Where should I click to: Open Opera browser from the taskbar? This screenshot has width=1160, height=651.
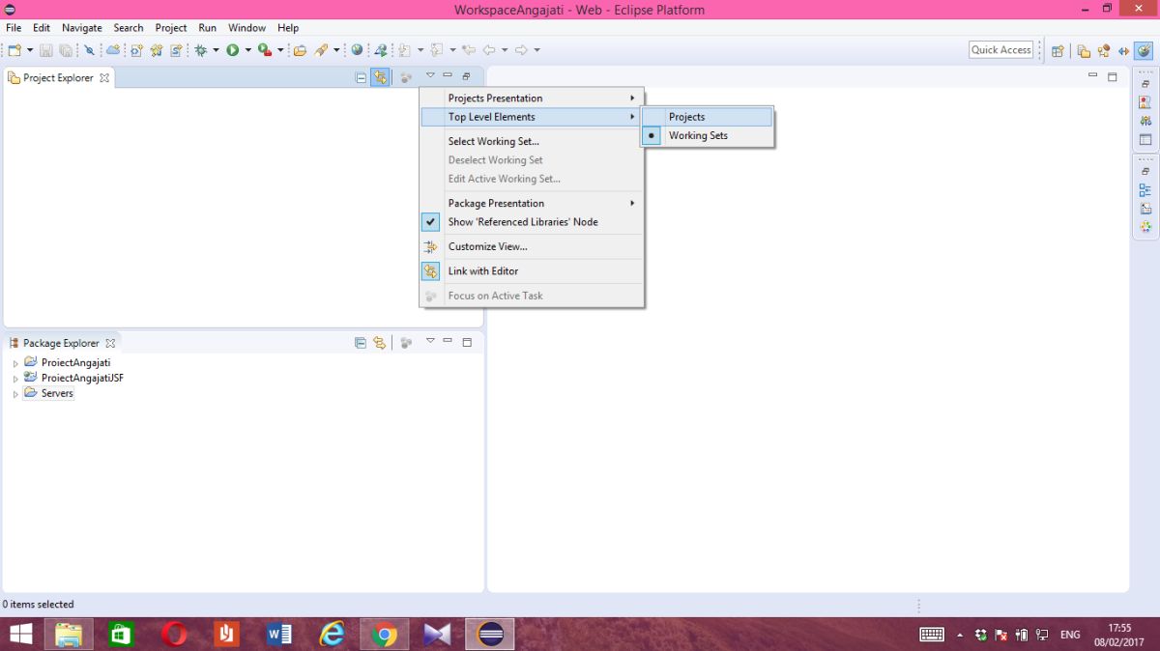click(174, 634)
